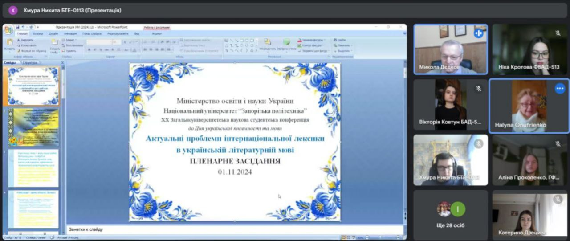Click the "Ще 28 осіб" participants tile
This screenshot has height=241, width=570.
point(450,215)
